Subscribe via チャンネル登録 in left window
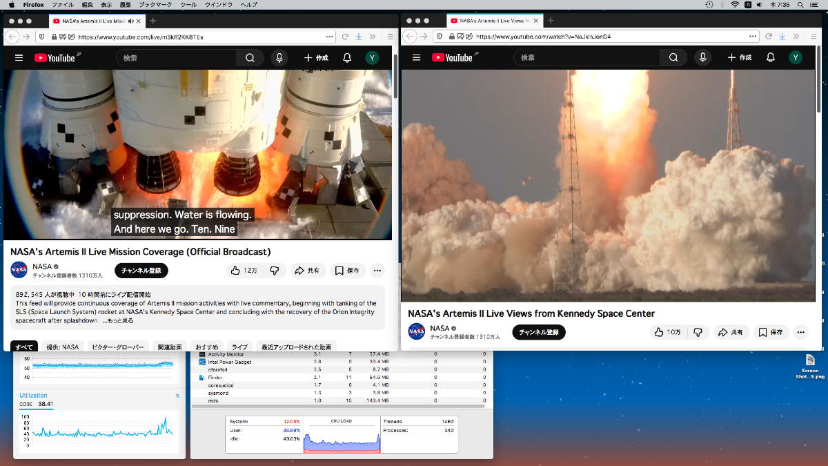Image resolution: width=828 pixels, height=466 pixels. [141, 271]
